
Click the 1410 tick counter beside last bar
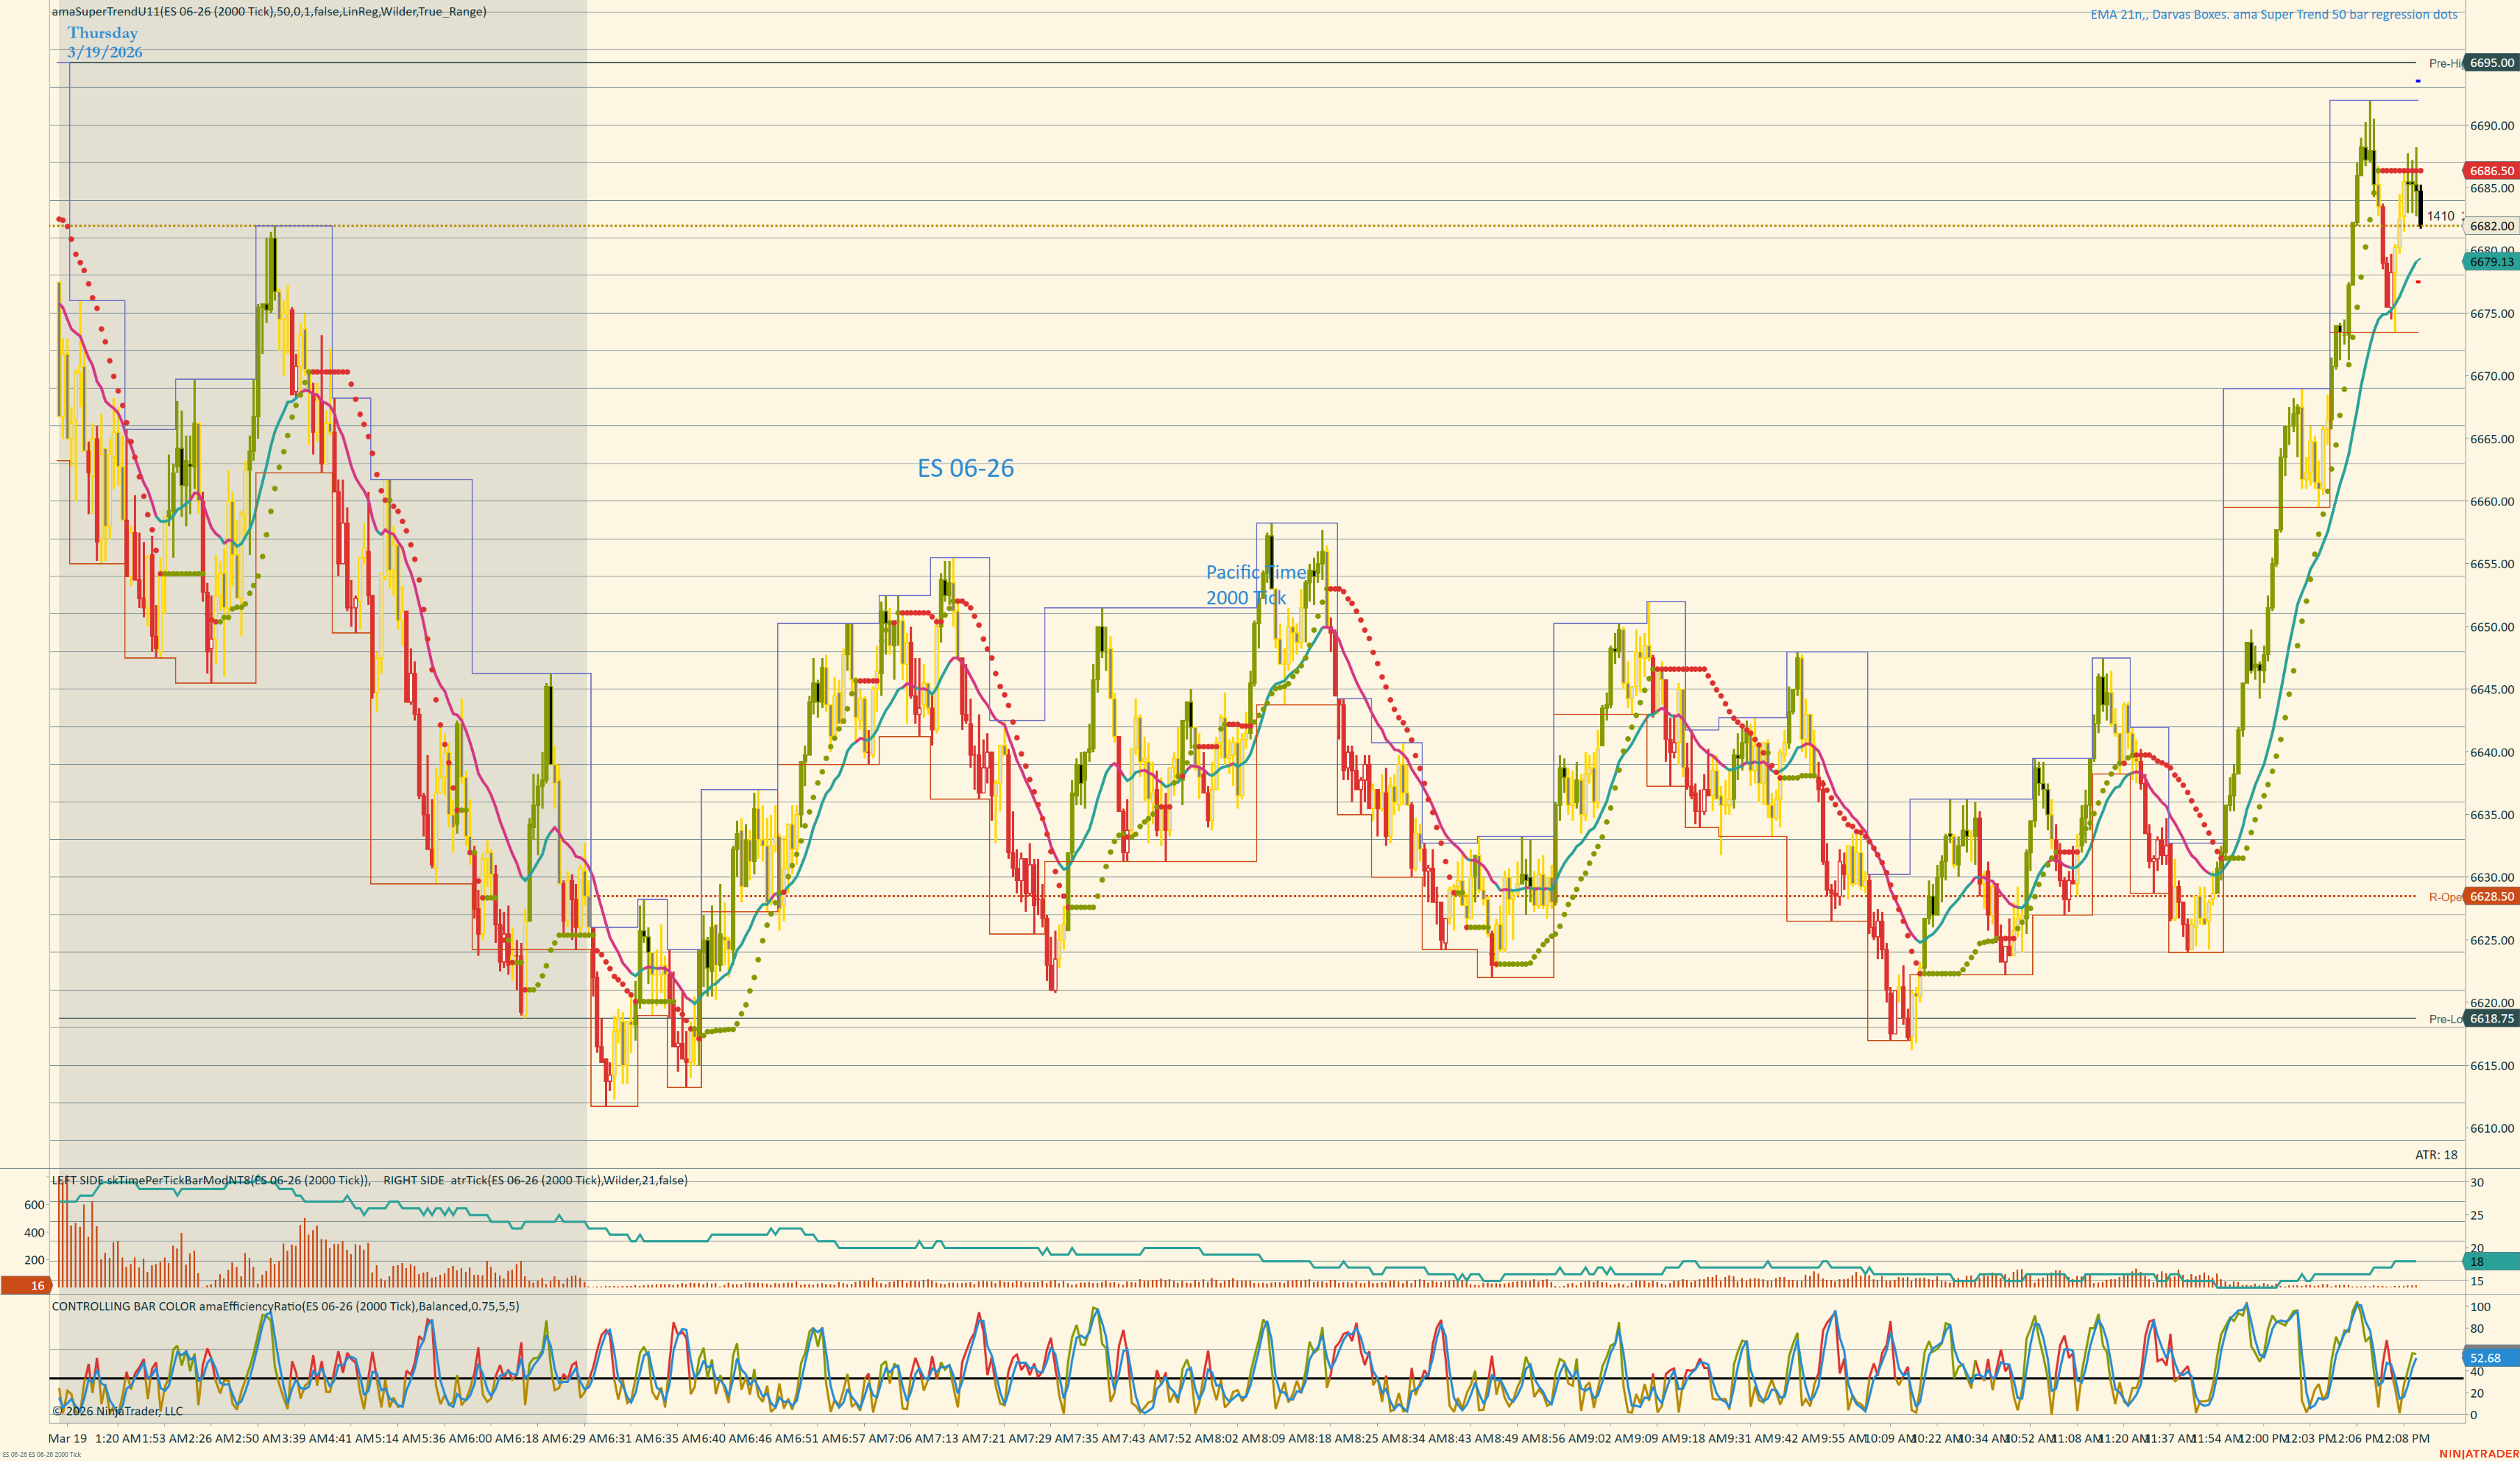coord(2440,216)
